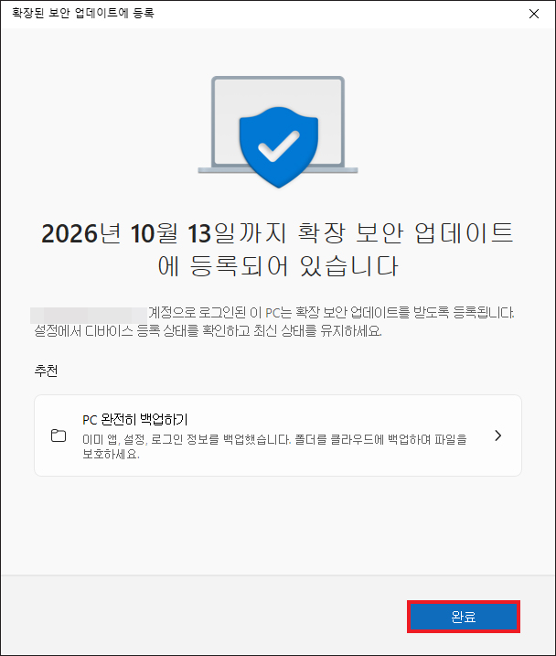Image resolution: width=556 pixels, height=656 pixels.
Task: Click the backup card description text
Action: pyautogui.click(x=274, y=446)
